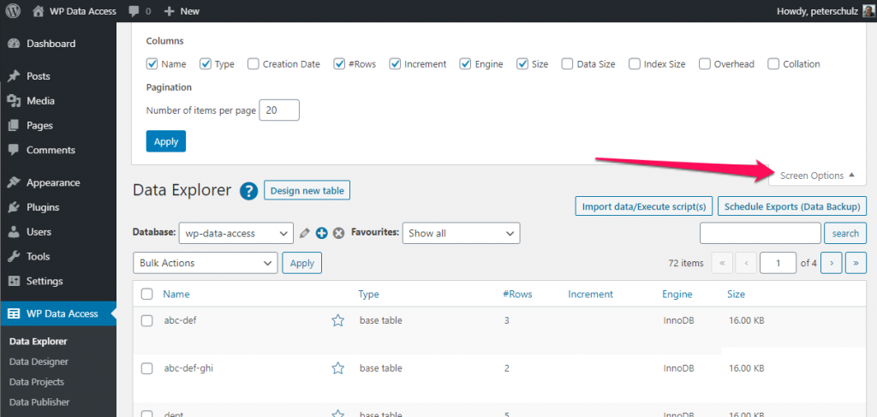This screenshot has width=877, height=417.
Task: Check the select-all checkbox in table header
Action: pyautogui.click(x=147, y=294)
